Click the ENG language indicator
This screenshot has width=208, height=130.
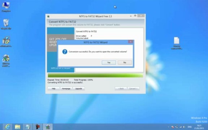(x=190, y=127)
